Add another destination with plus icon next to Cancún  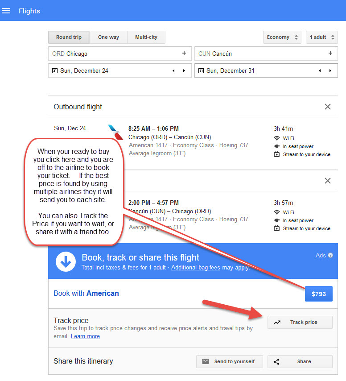pyautogui.click(x=330, y=53)
